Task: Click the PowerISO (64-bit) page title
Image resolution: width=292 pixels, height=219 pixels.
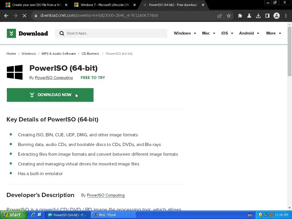Action: point(64,68)
